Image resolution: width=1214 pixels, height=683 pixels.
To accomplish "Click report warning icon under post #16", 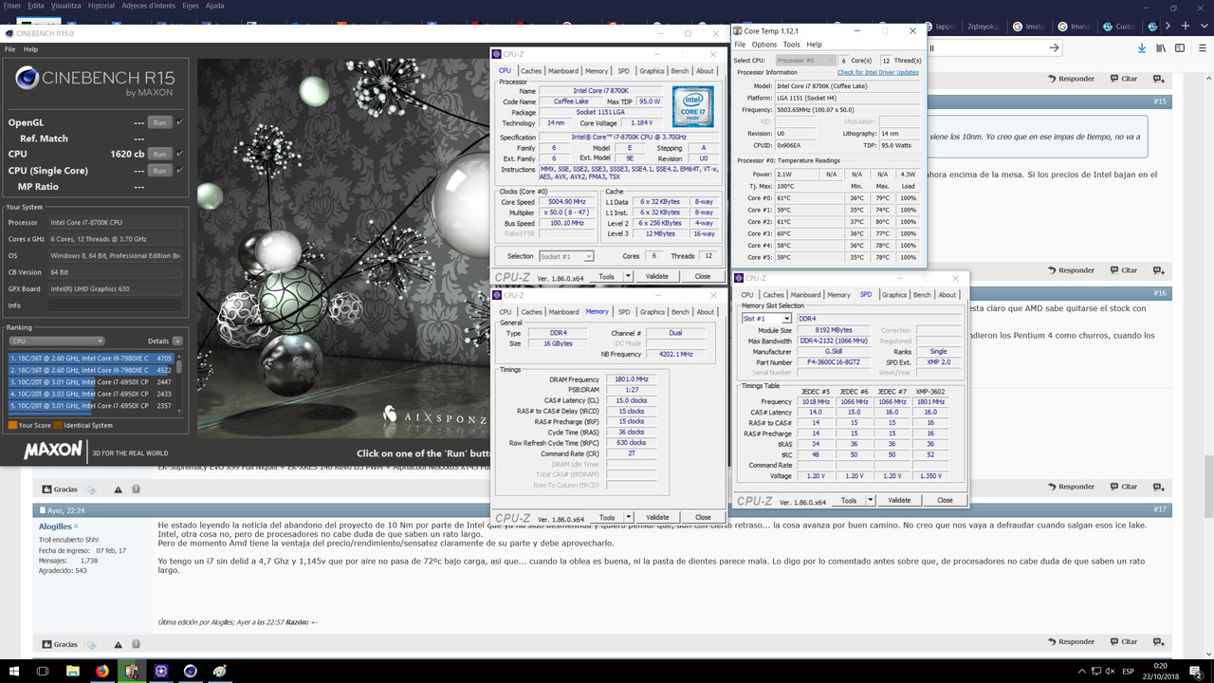I will pos(119,489).
